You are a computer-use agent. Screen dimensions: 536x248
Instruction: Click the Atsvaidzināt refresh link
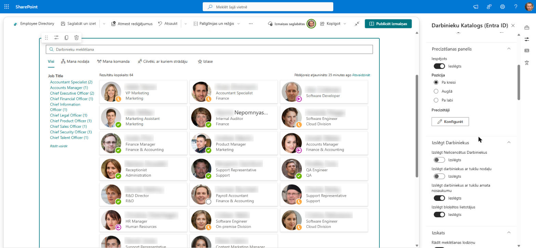click(x=361, y=75)
